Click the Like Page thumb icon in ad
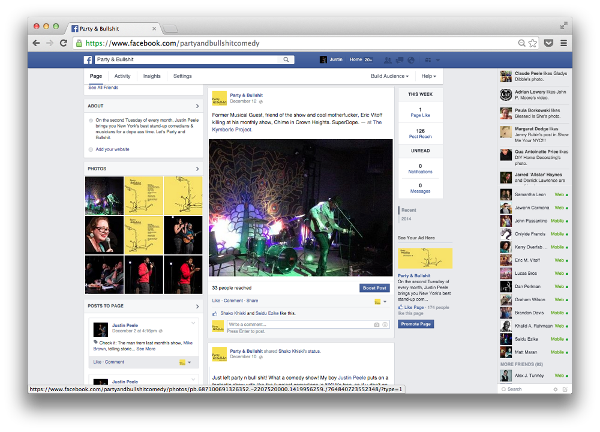The height and width of the screenshot is (432, 600). 400,307
